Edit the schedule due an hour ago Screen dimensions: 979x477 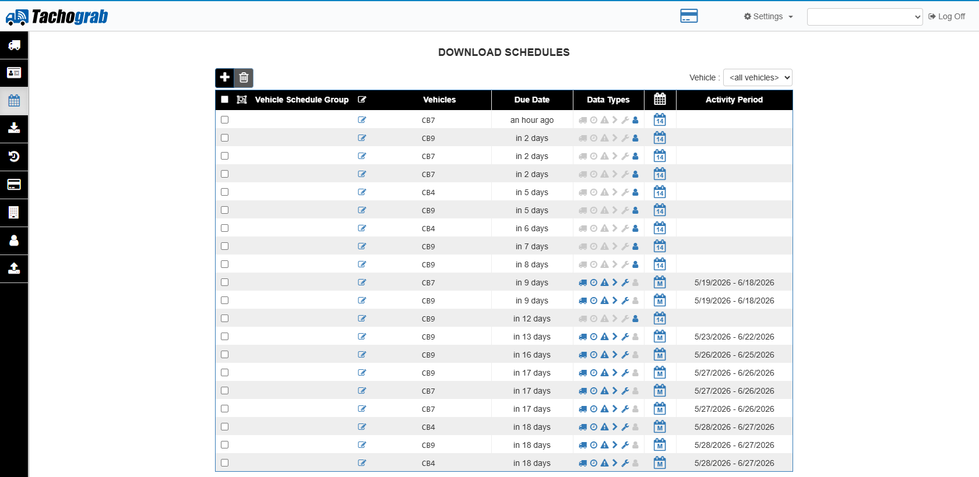point(362,120)
